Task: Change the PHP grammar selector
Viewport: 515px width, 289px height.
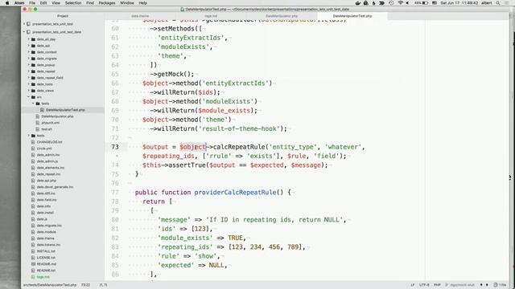Action: 437,285
